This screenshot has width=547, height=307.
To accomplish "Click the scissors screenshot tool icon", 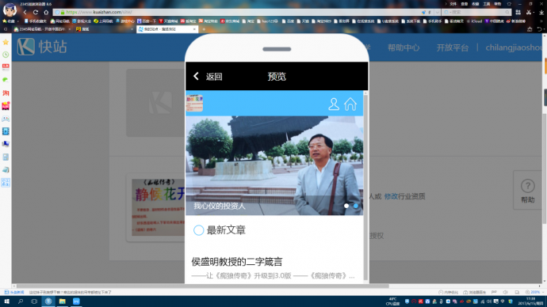I will tap(529, 12).
